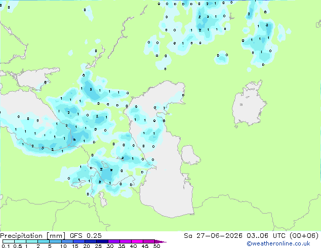Click the 'Sa 27-06-2026' date text

click(213, 236)
